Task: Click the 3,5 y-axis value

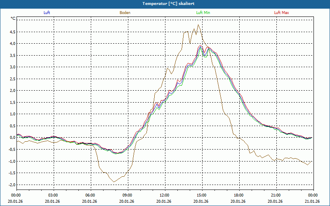Action: point(12,55)
